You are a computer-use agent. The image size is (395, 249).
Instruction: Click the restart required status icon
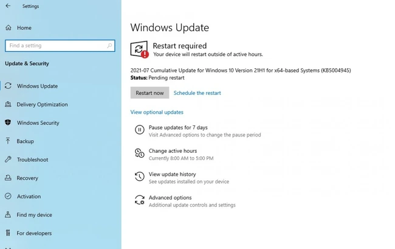139,49
